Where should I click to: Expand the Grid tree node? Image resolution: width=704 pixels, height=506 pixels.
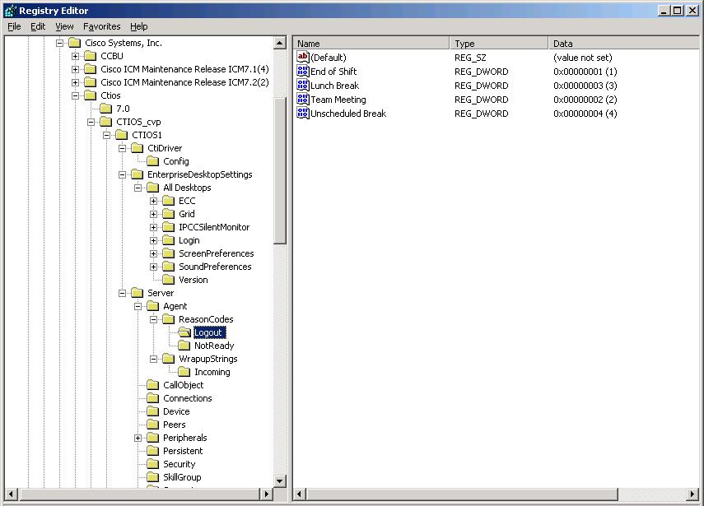coord(153,214)
